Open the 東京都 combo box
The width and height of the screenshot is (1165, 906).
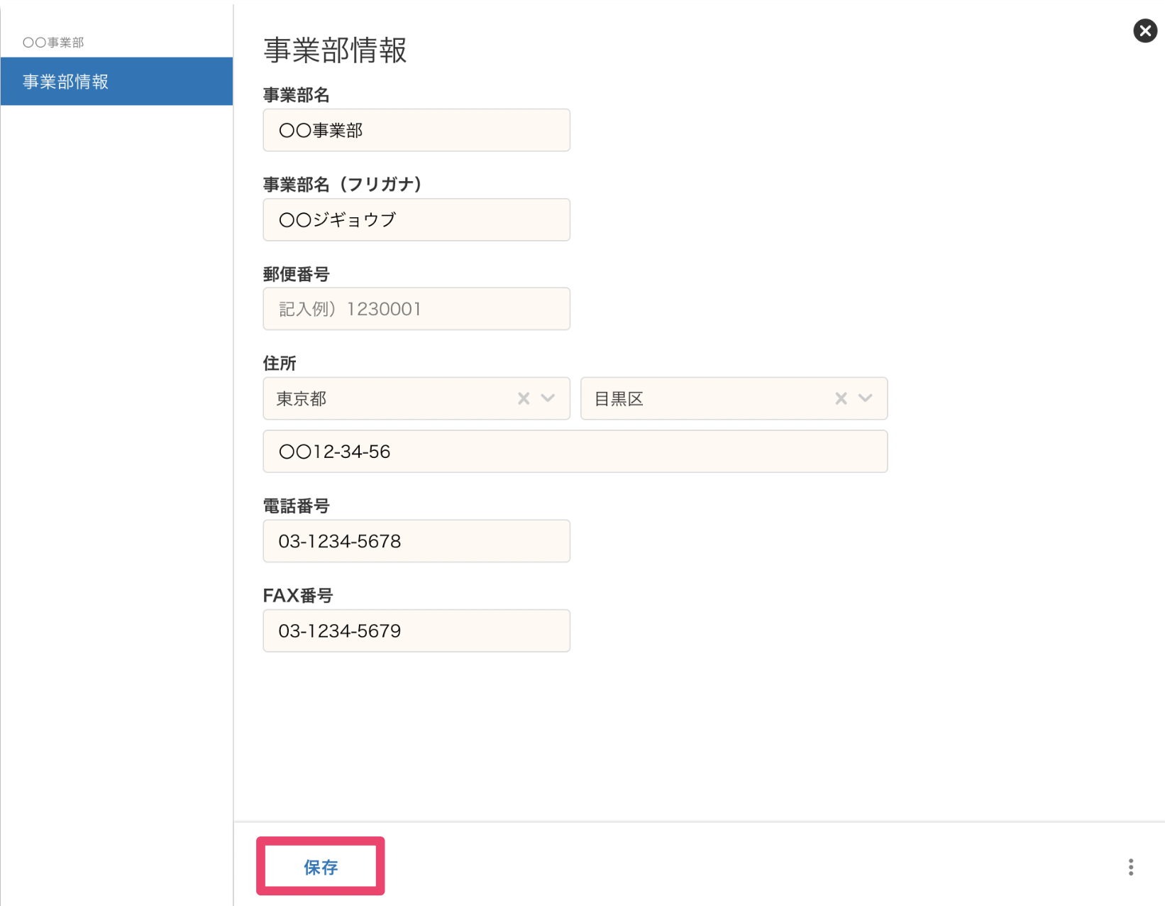[390, 398]
